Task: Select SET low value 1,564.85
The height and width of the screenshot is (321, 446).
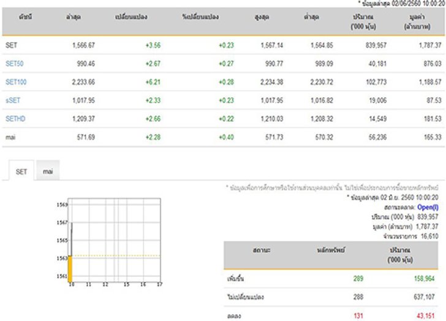Action: click(x=322, y=45)
